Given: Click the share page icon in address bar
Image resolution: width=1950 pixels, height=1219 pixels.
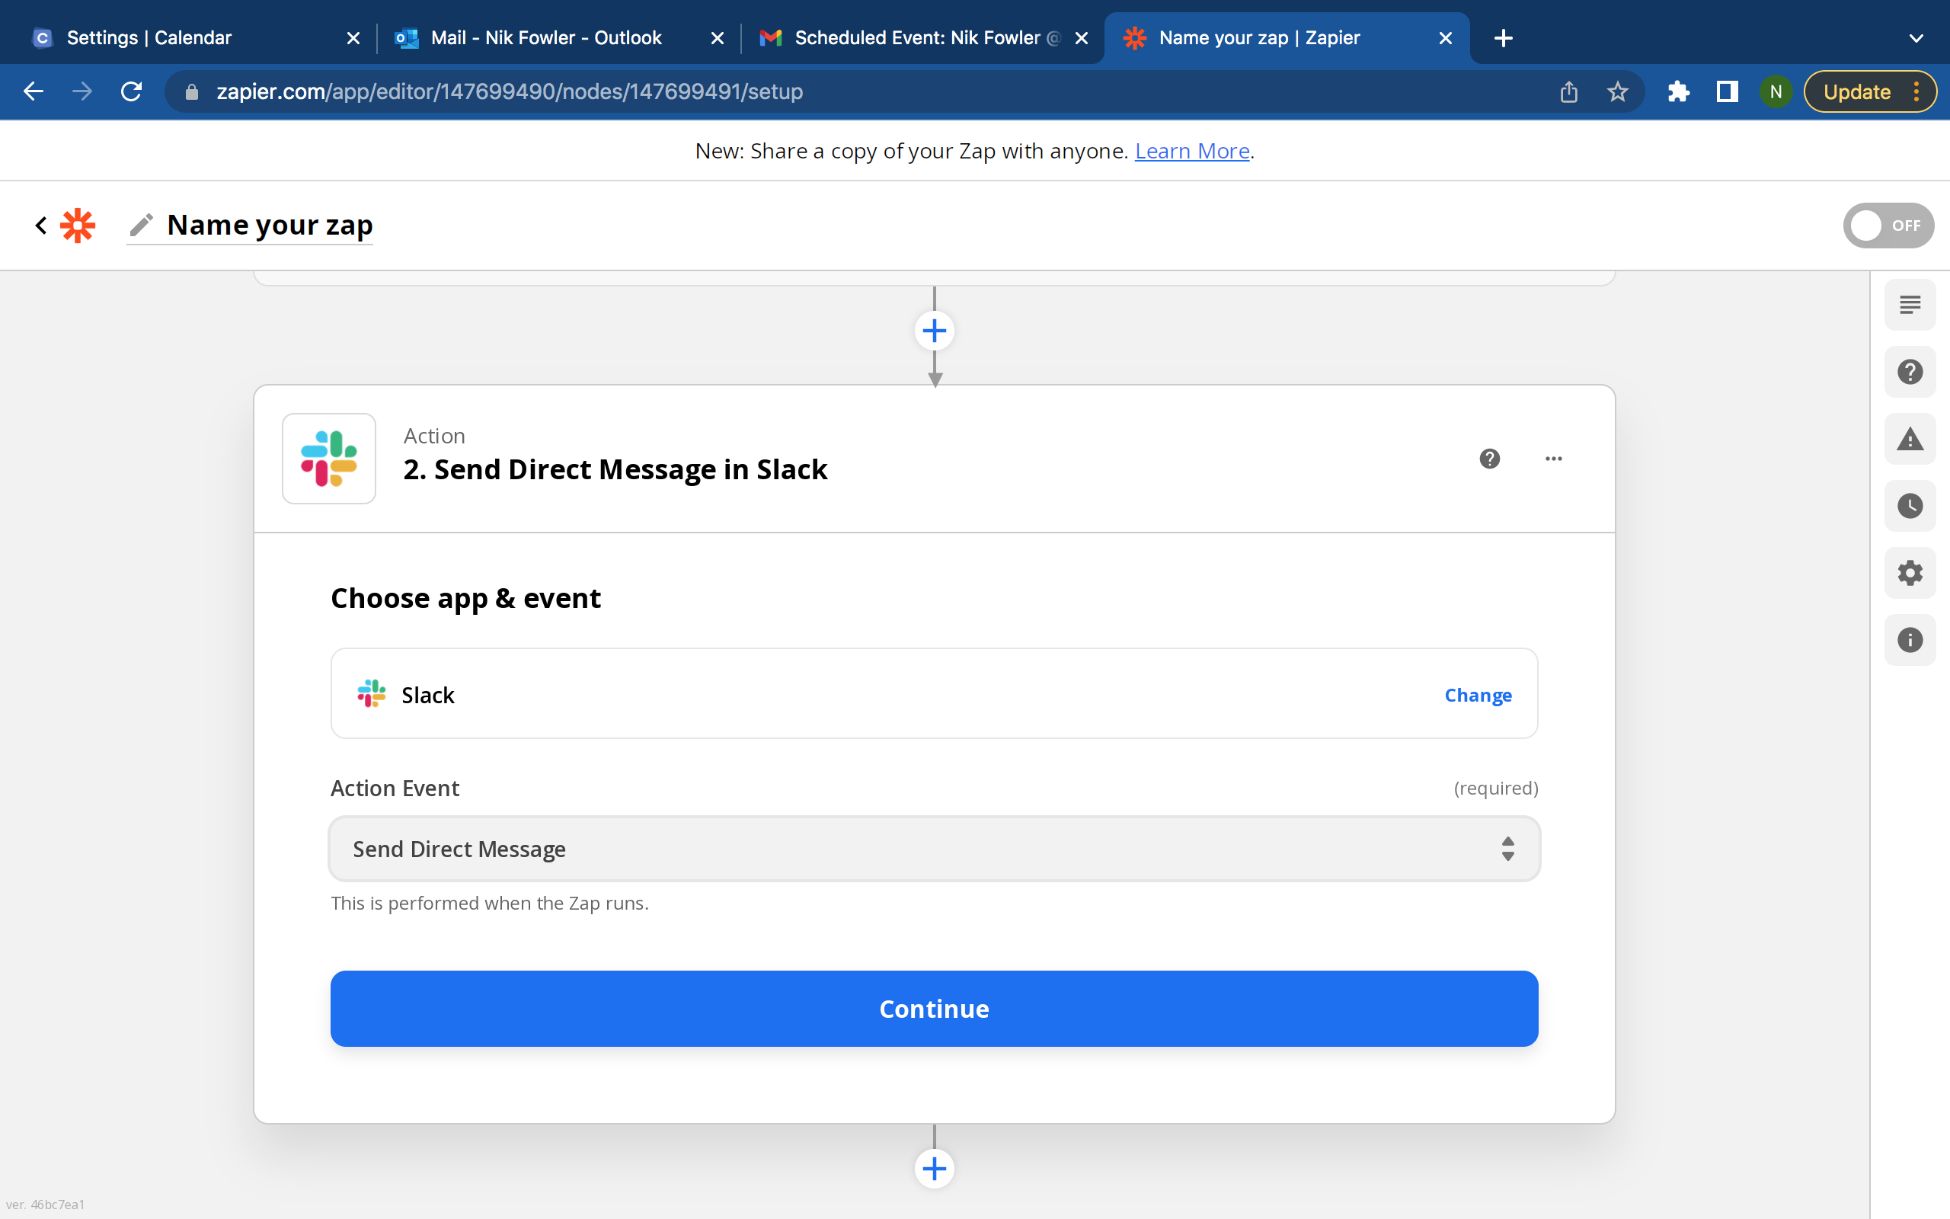Looking at the screenshot, I should point(1568,91).
